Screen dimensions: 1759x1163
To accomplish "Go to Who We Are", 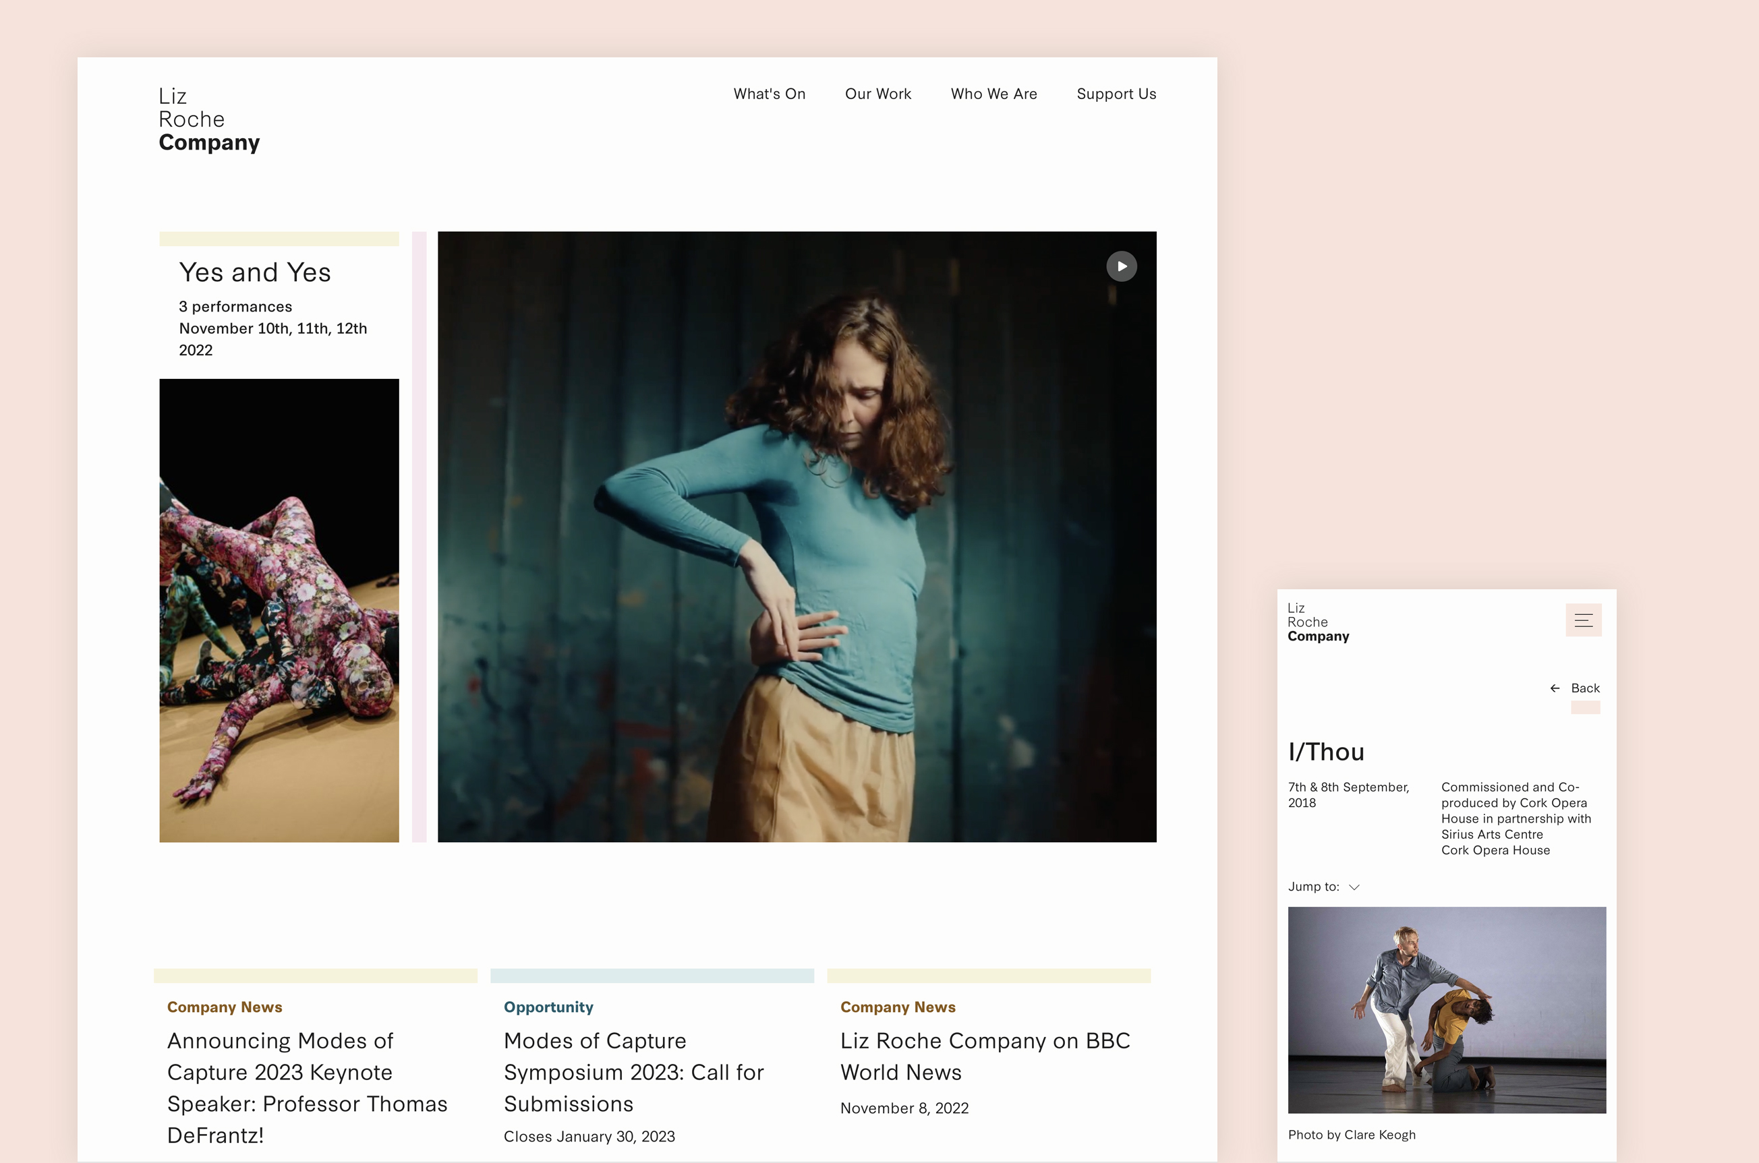I will pyautogui.click(x=993, y=94).
